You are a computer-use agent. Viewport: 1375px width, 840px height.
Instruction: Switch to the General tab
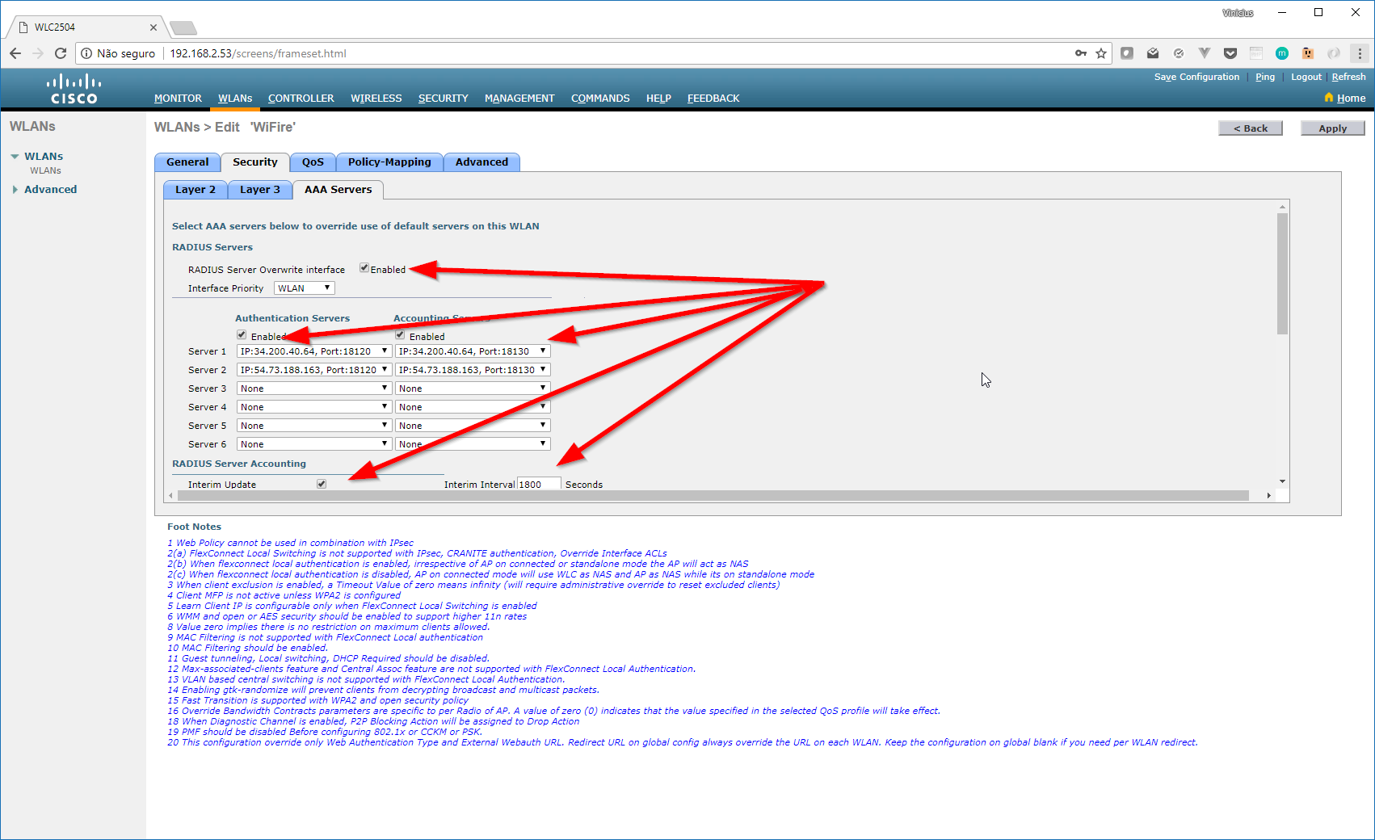187,162
